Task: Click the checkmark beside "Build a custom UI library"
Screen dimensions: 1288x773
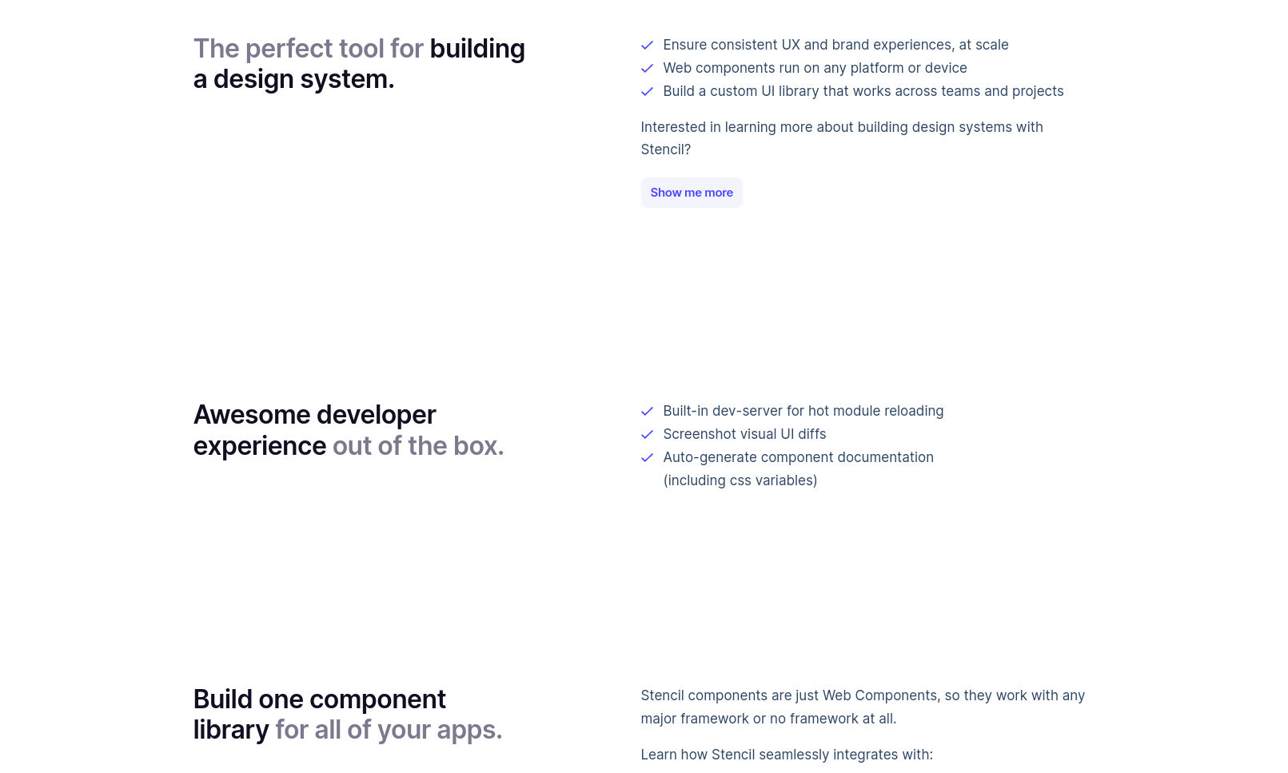Action: pos(647,92)
